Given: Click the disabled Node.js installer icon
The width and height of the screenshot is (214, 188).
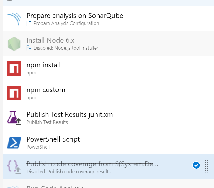Looking at the screenshot, I should tap(14, 44).
